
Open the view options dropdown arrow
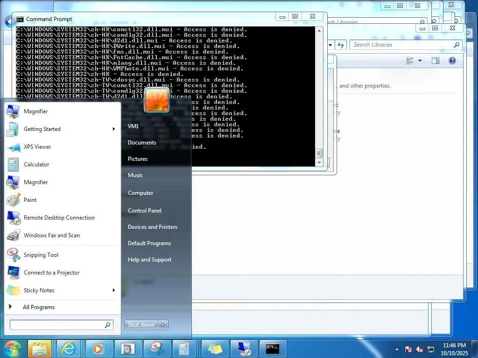tap(420, 61)
